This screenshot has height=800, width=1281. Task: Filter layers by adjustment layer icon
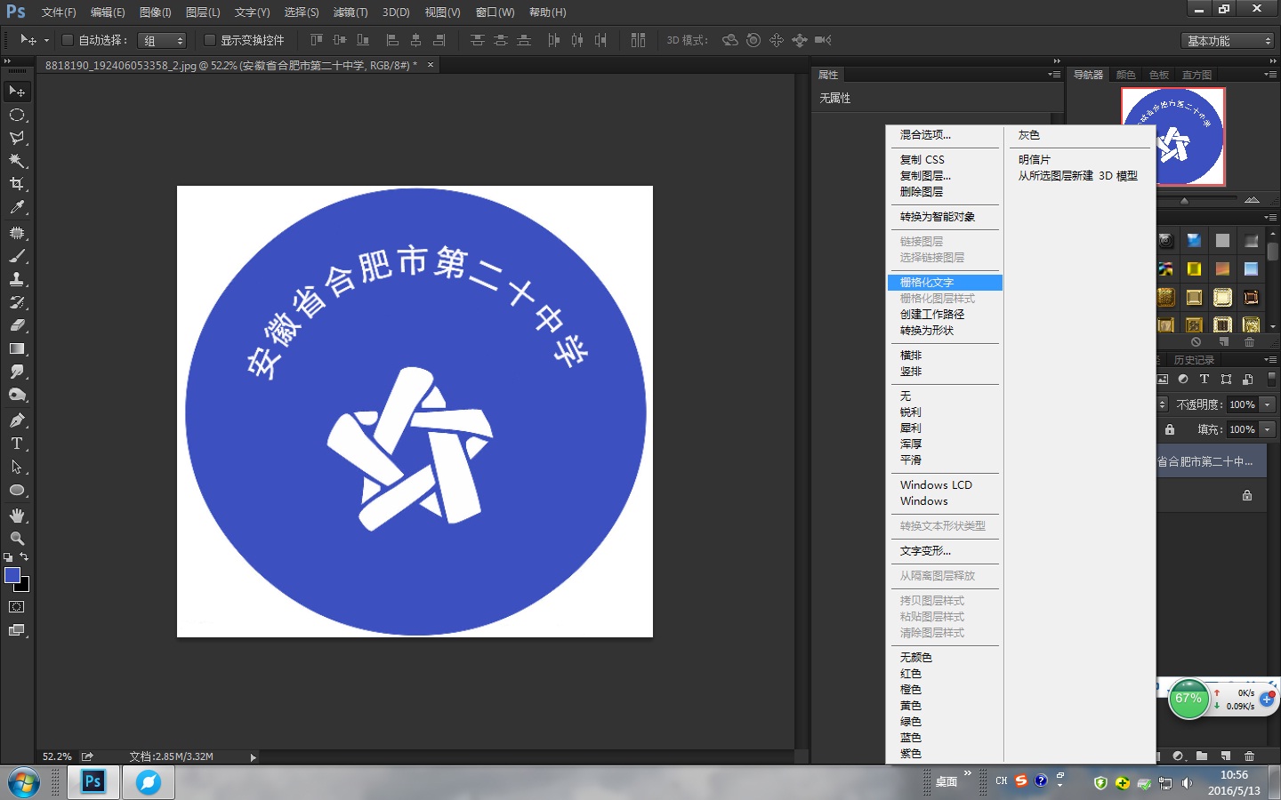click(1183, 380)
